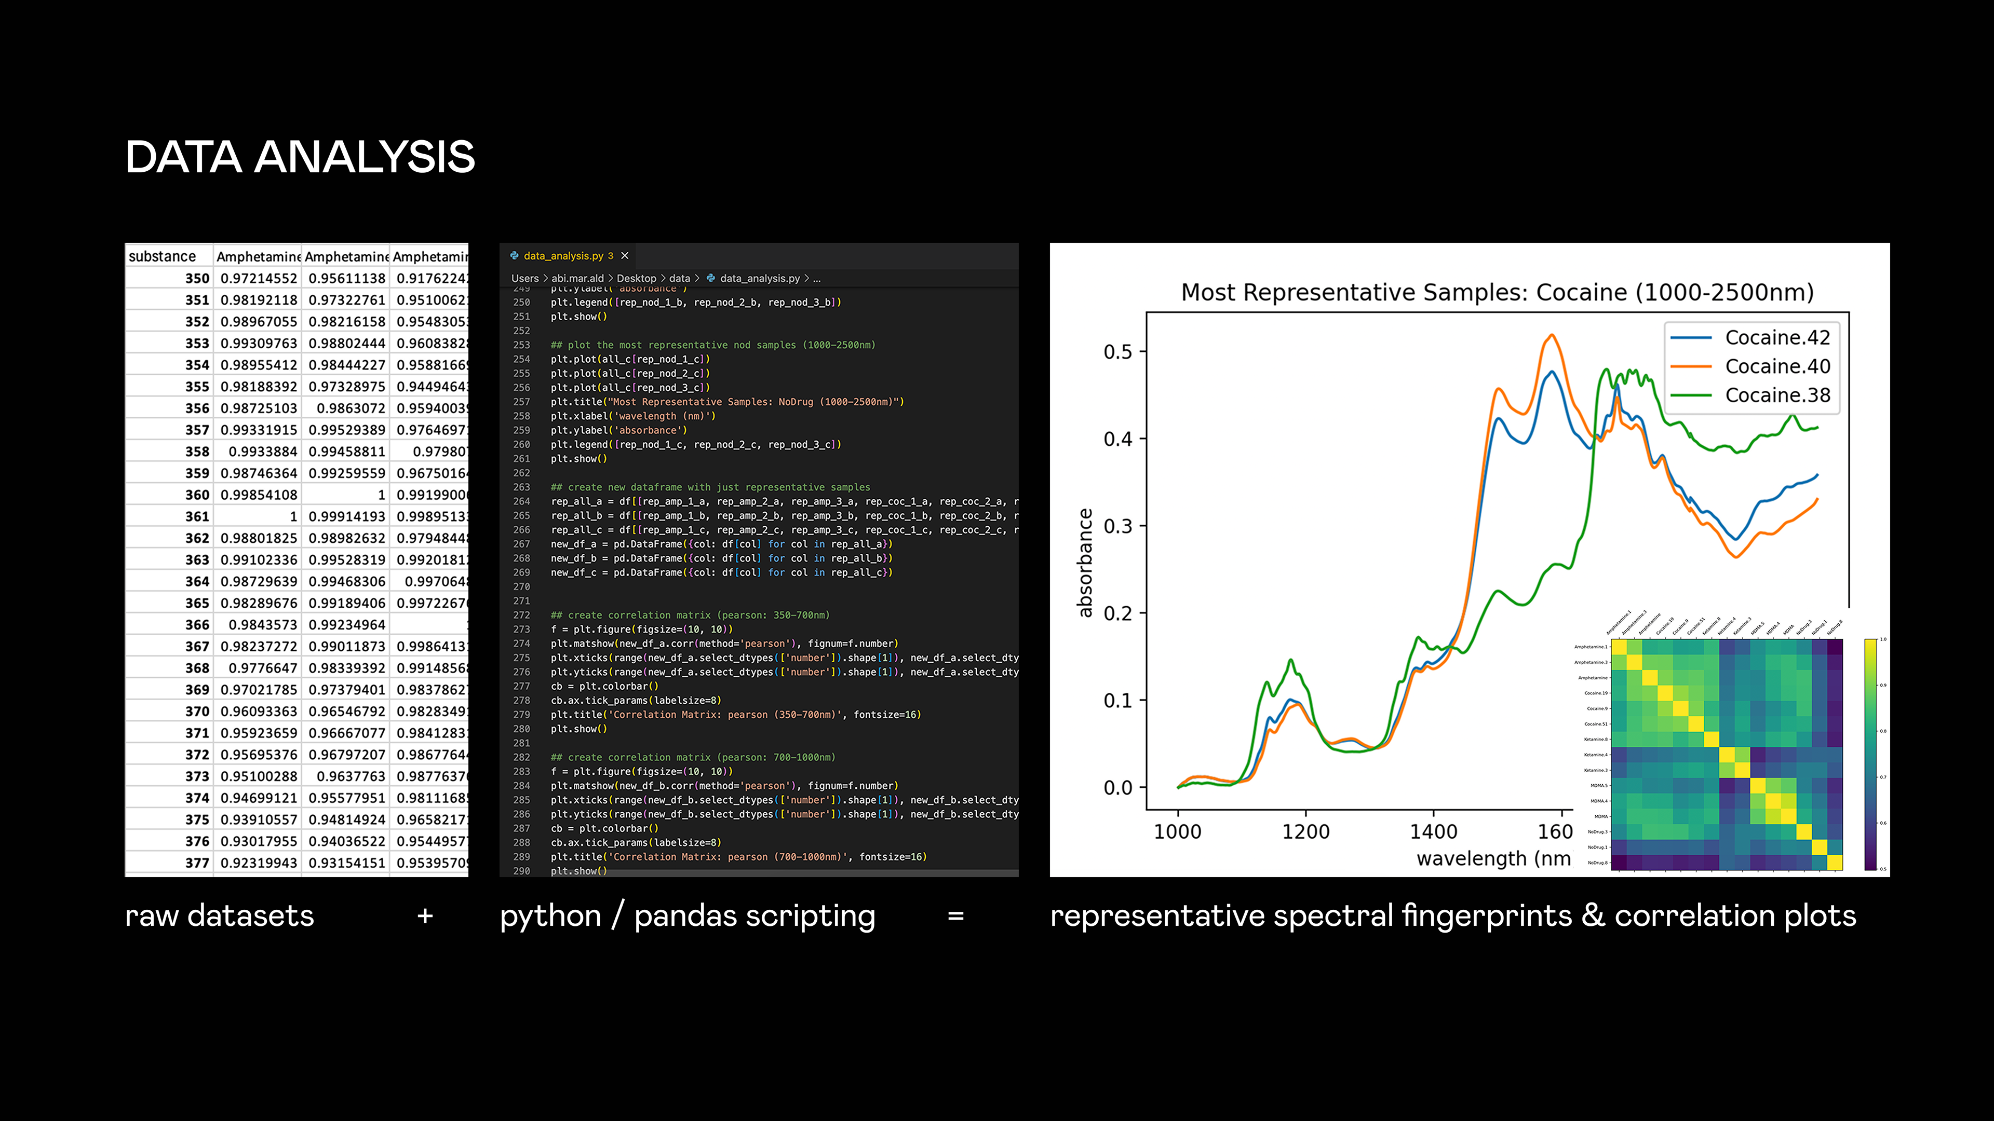Click the orange Cocaine.40 legend entry
This screenshot has height=1121, width=1994.
(x=1777, y=366)
